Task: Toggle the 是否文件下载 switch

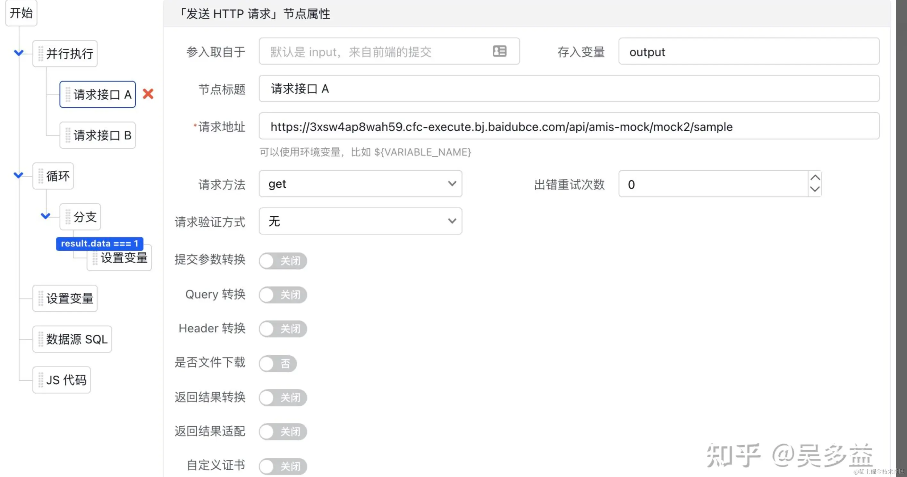Action: tap(278, 363)
